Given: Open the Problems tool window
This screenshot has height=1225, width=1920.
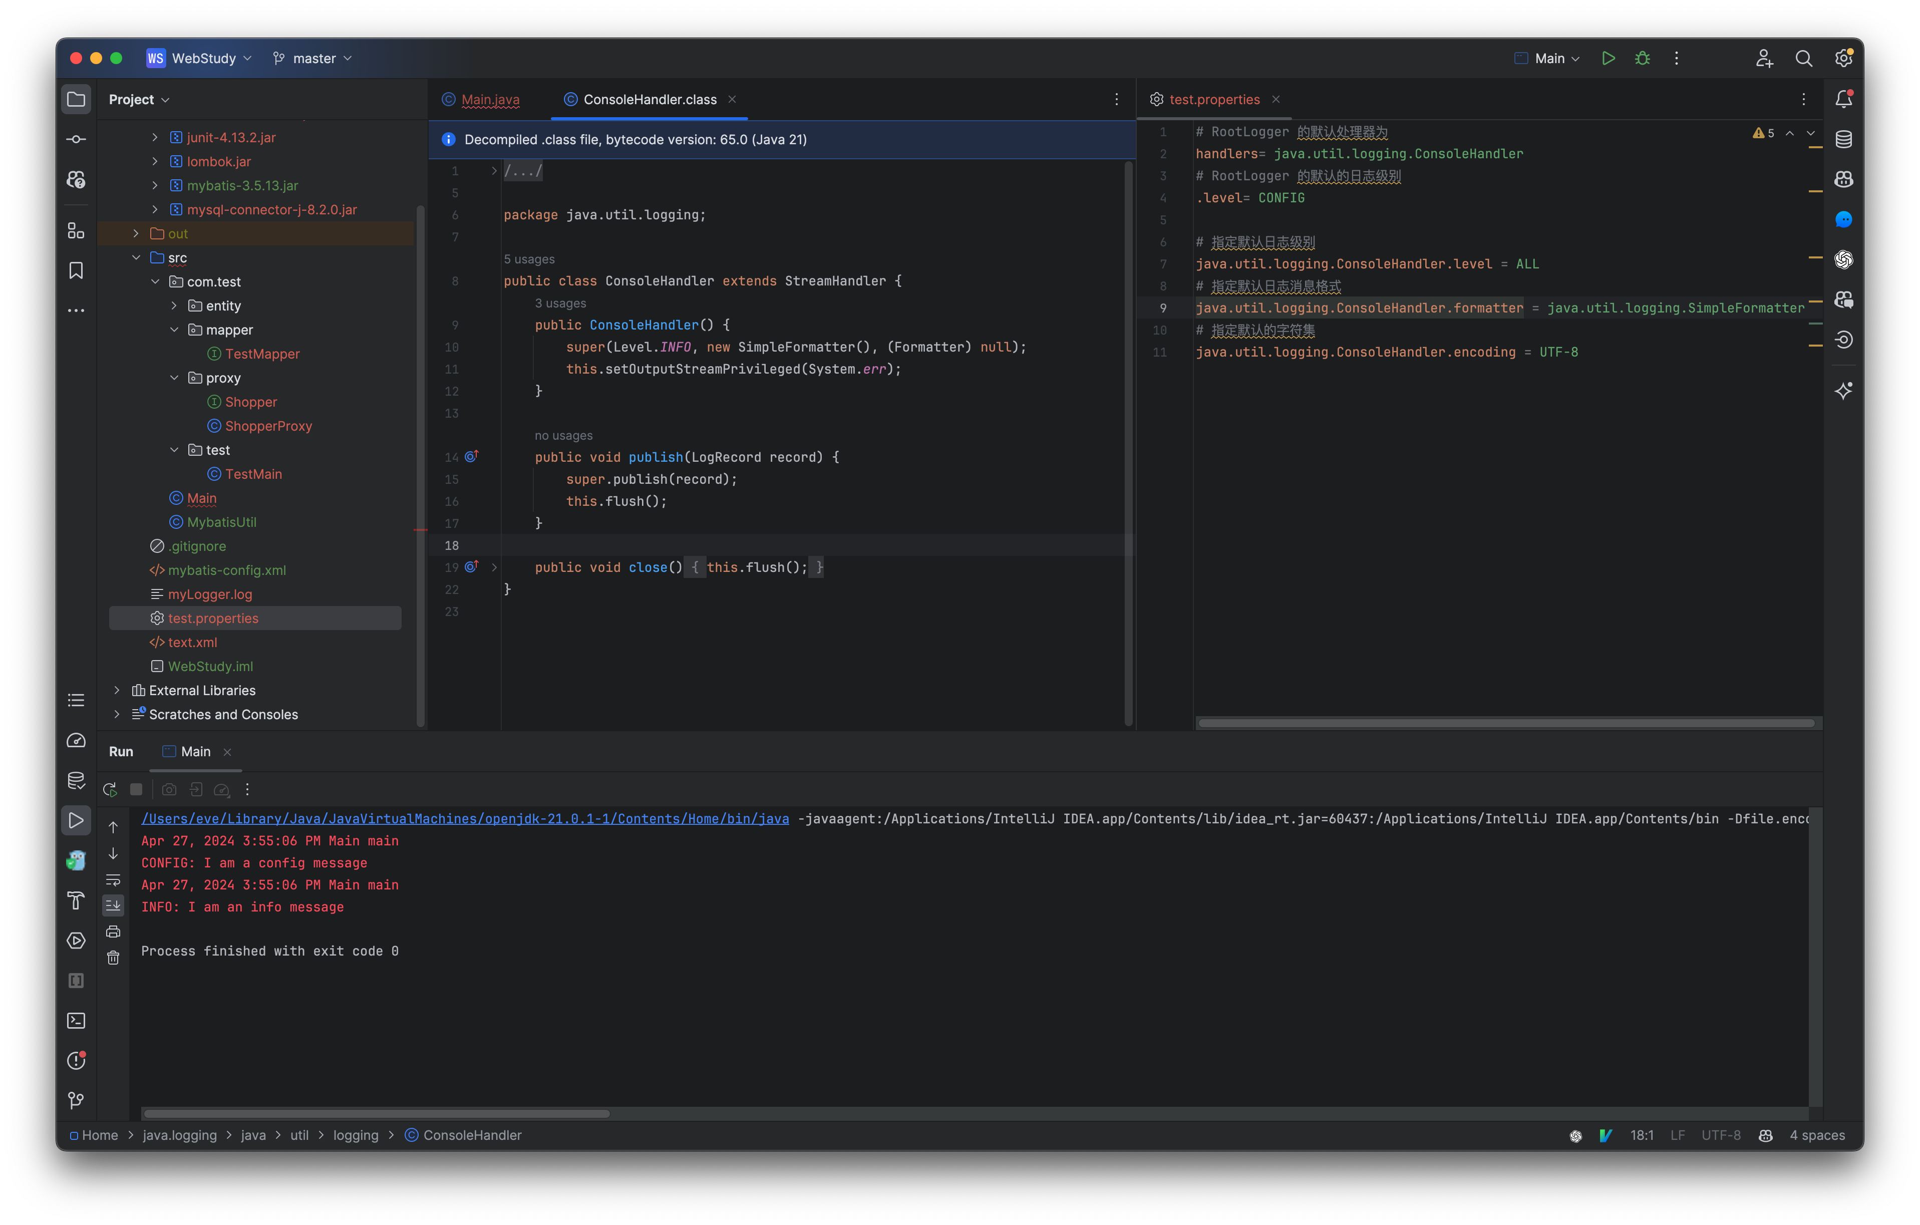Looking at the screenshot, I should [x=76, y=1060].
